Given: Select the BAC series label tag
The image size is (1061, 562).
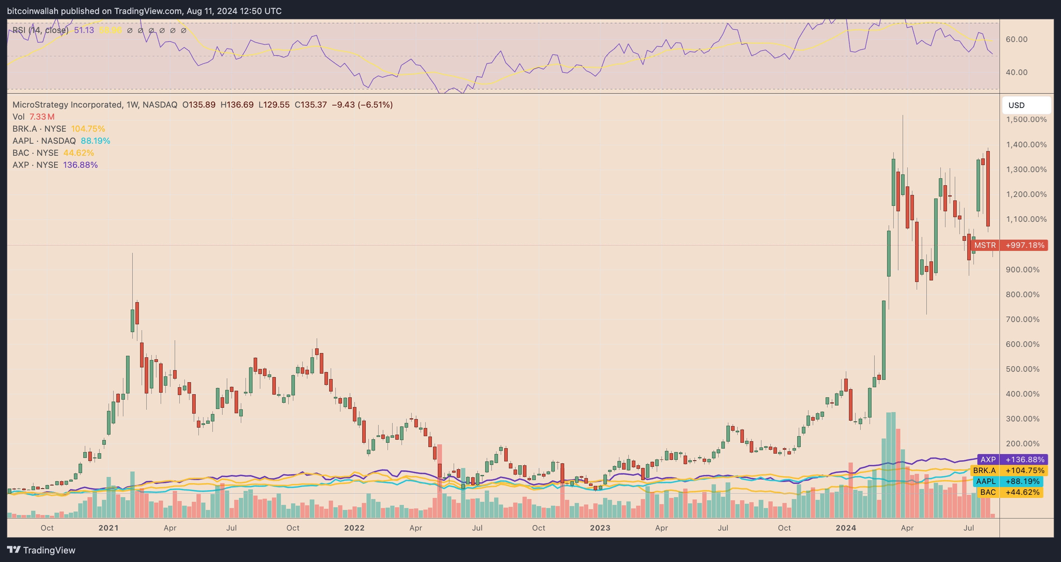Looking at the screenshot, I should pos(988,492).
